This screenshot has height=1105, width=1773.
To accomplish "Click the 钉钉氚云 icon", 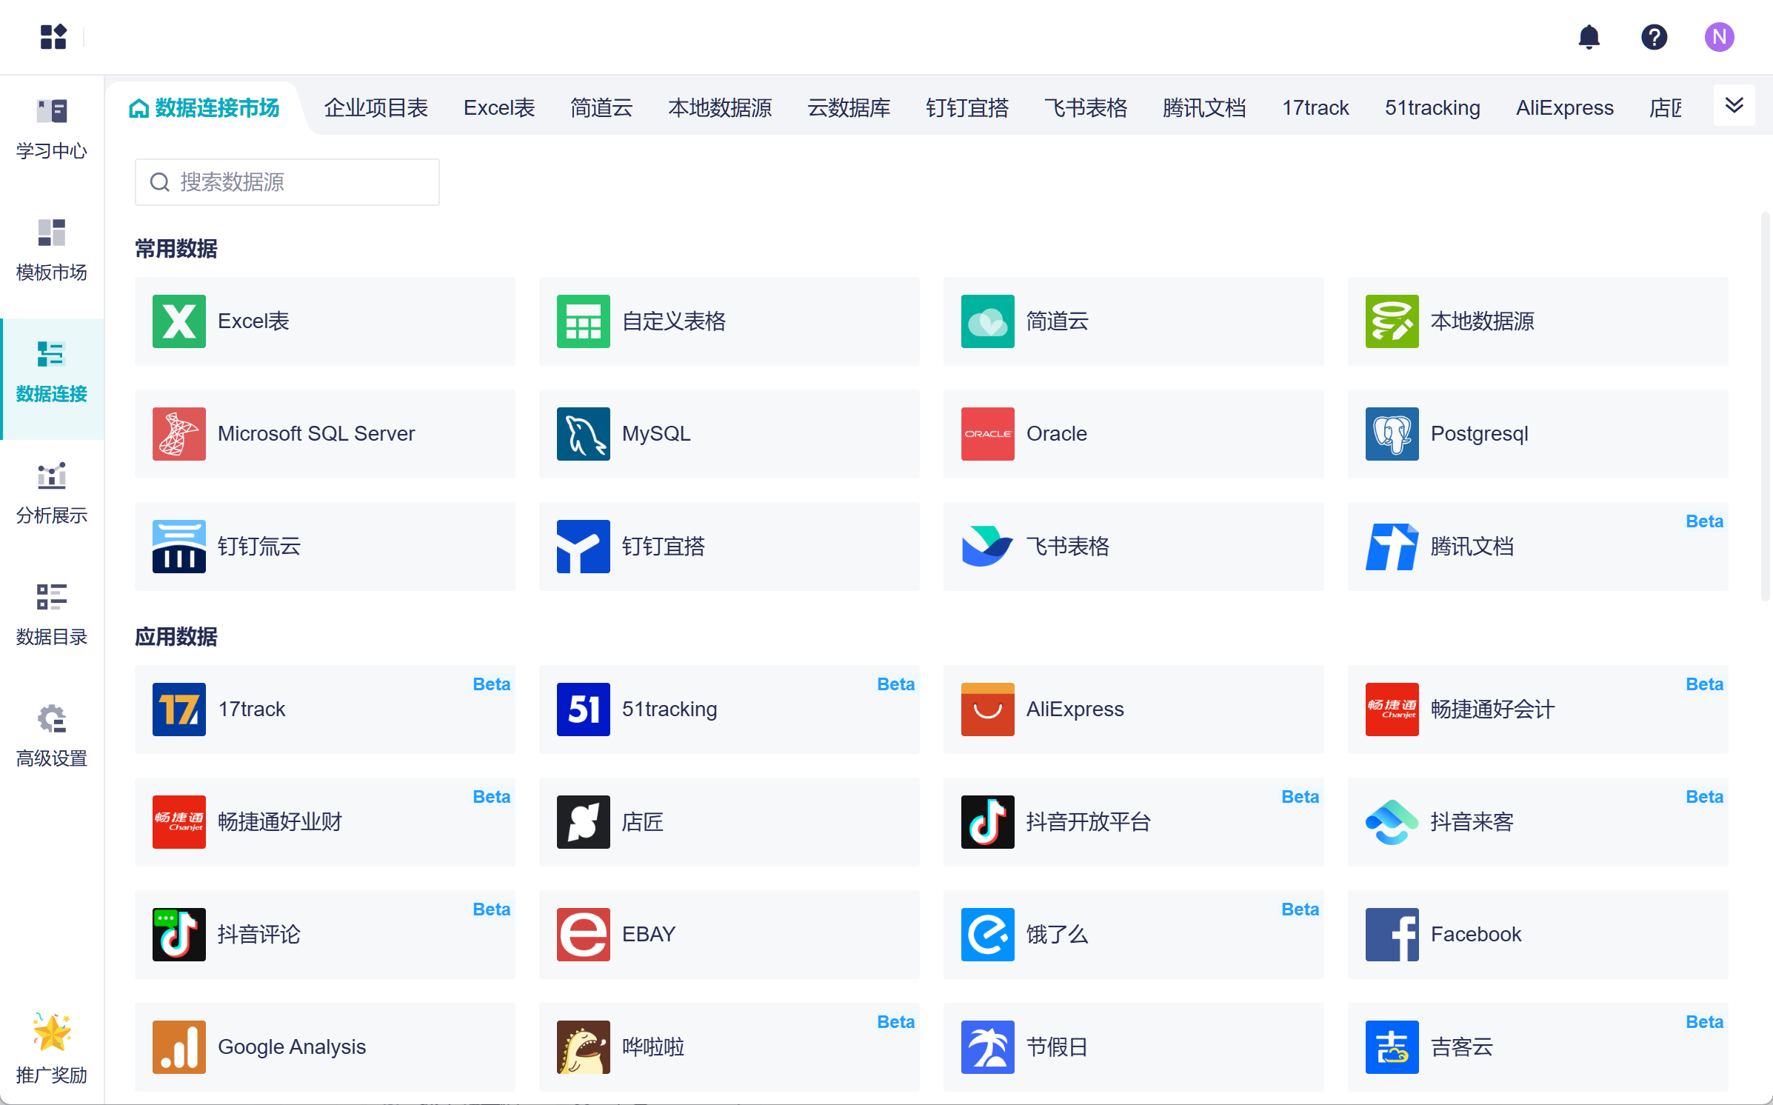I will 179,547.
